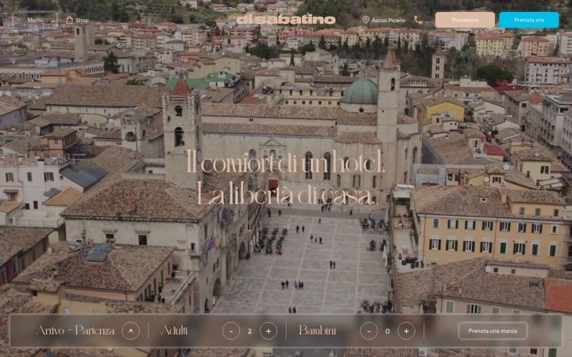Click the shopping bag icon
The height and width of the screenshot is (357, 572).
69,20
